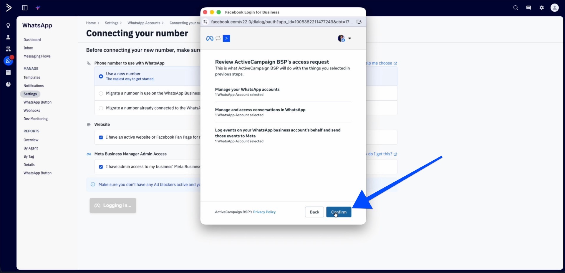Open the Contacts person icon in sidebar
The image size is (565, 273).
[x=8, y=37]
